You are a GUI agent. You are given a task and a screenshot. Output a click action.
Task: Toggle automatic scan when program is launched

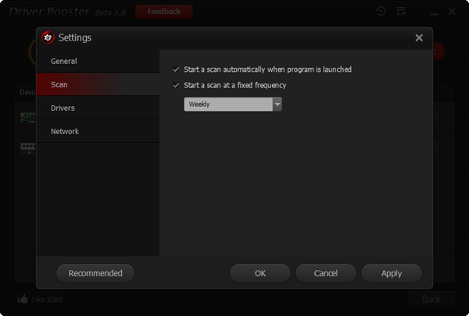click(176, 69)
